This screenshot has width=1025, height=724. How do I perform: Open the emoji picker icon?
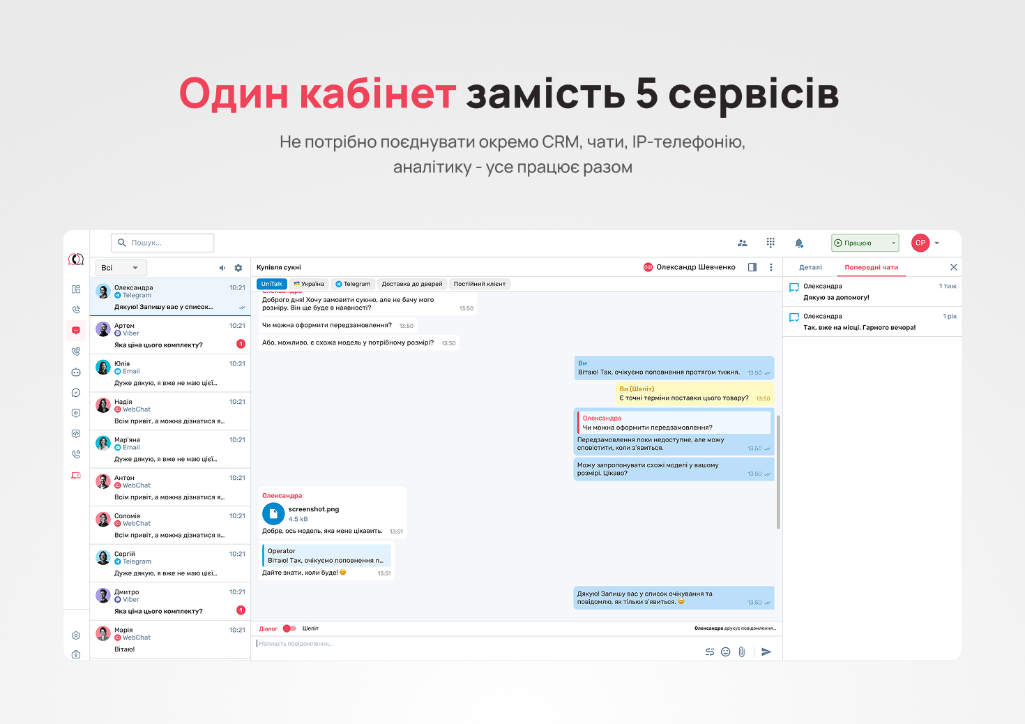(726, 651)
